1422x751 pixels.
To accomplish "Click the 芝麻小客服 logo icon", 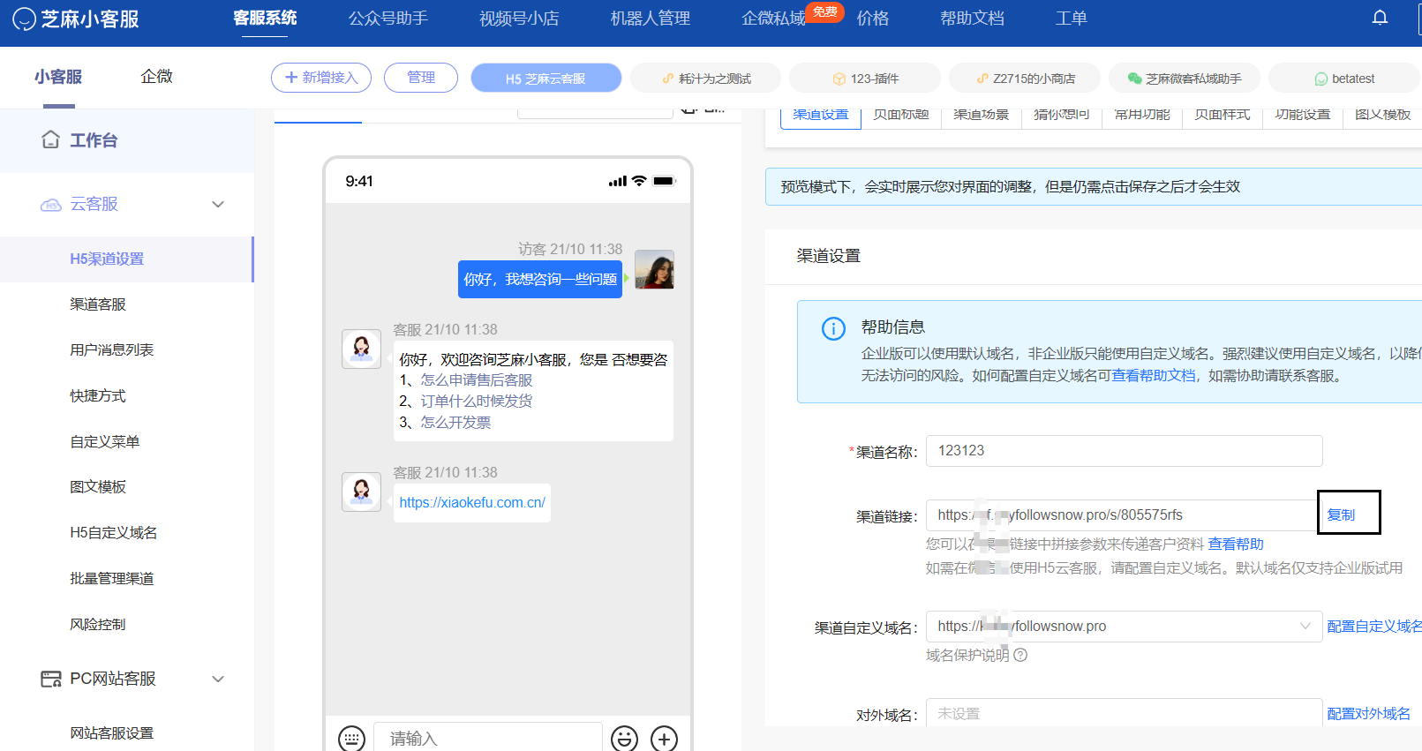I will pyautogui.click(x=24, y=19).
